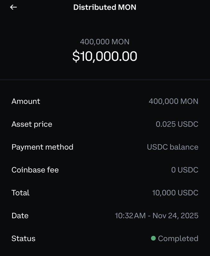Tap the back arrow
Image resolution: width=210 pixels, height=256 pixels.
(13, 7)
